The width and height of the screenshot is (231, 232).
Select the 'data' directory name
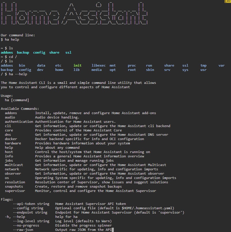[x=41, y=65]
